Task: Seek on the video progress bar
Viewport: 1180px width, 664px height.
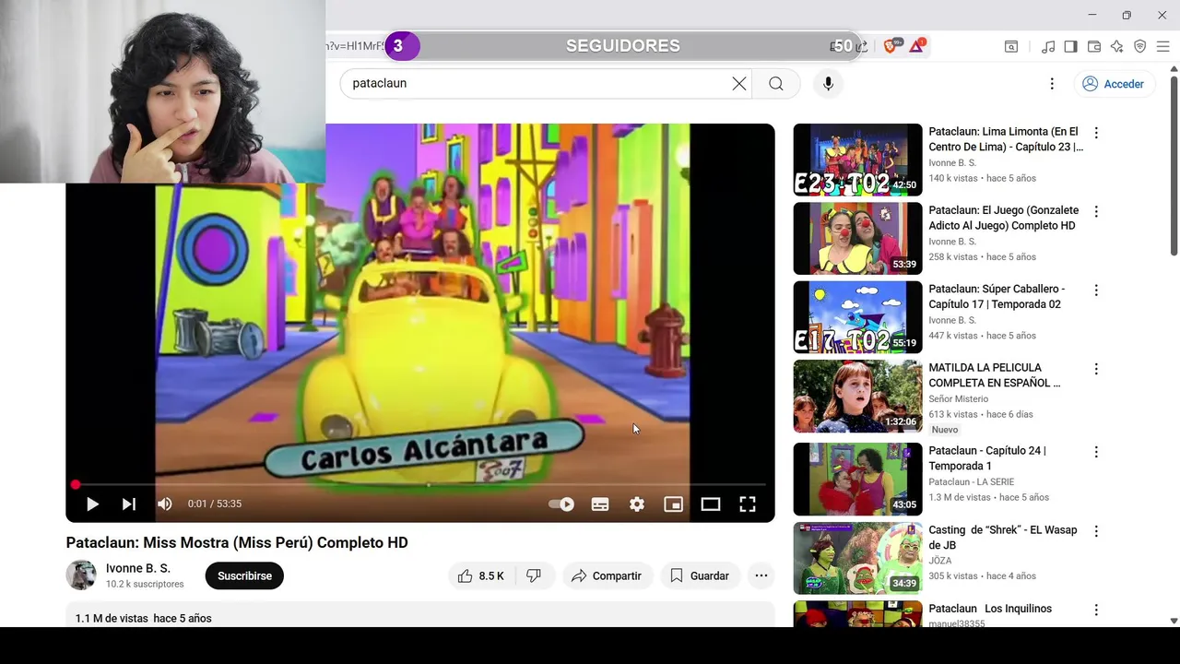Action: 420,484
